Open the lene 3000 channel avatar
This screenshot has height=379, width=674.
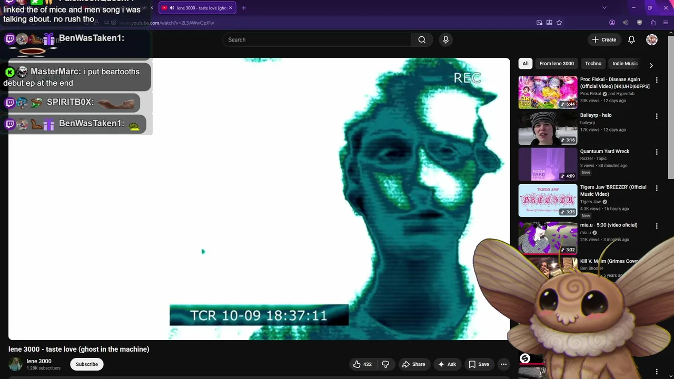(16, 364)
